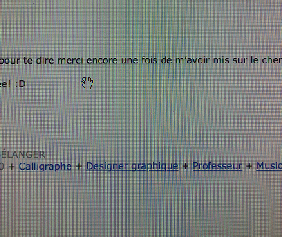Open the partially visible Music link
The height and width of the screenshot is (237, 282).
tap(269, 166)
